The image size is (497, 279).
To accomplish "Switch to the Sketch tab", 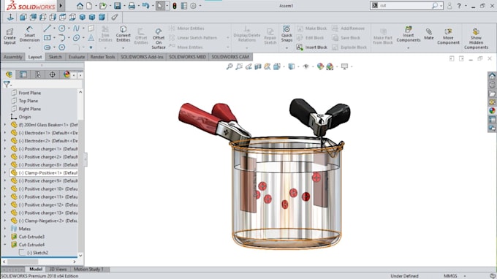I will click(x=55, y=57).
